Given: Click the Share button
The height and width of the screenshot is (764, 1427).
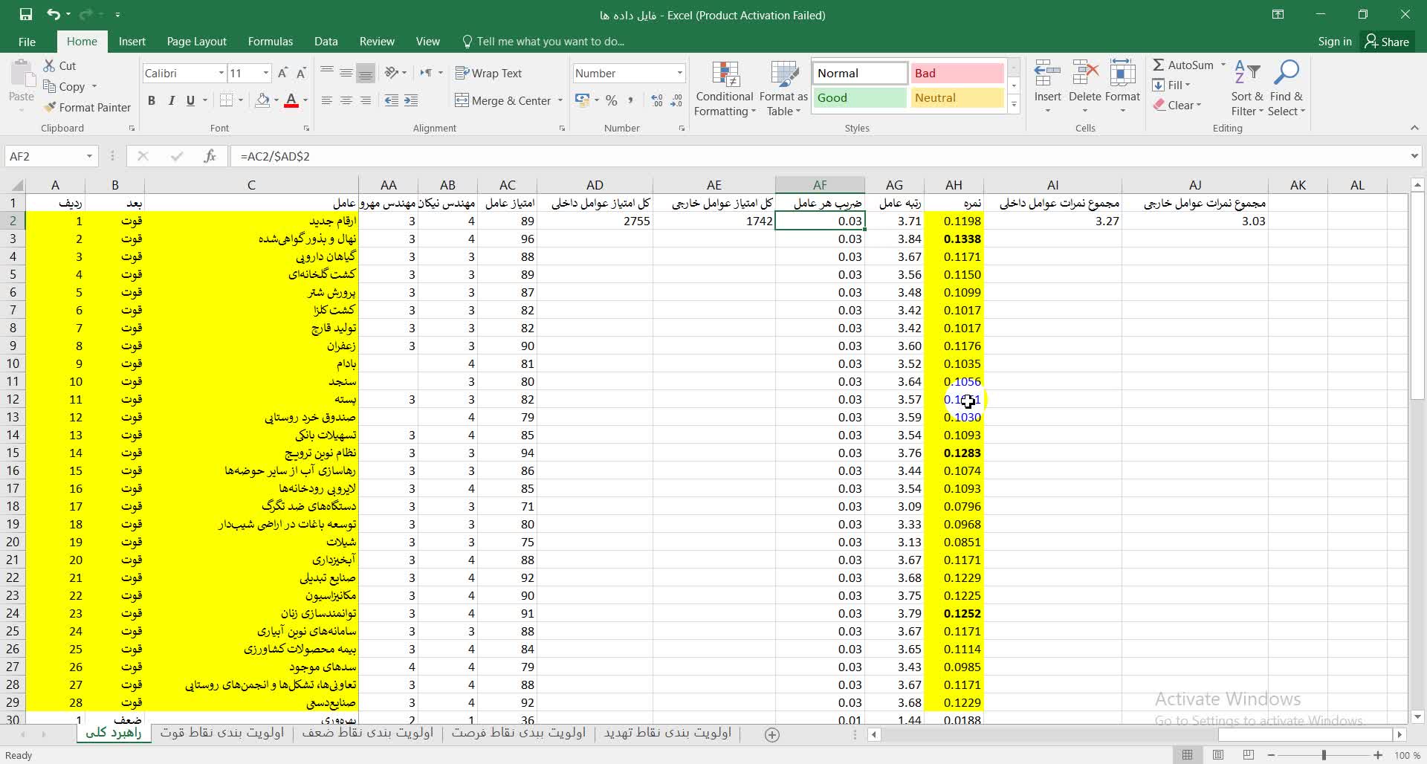Looking at the screenshot, I should click(1387, 42).
